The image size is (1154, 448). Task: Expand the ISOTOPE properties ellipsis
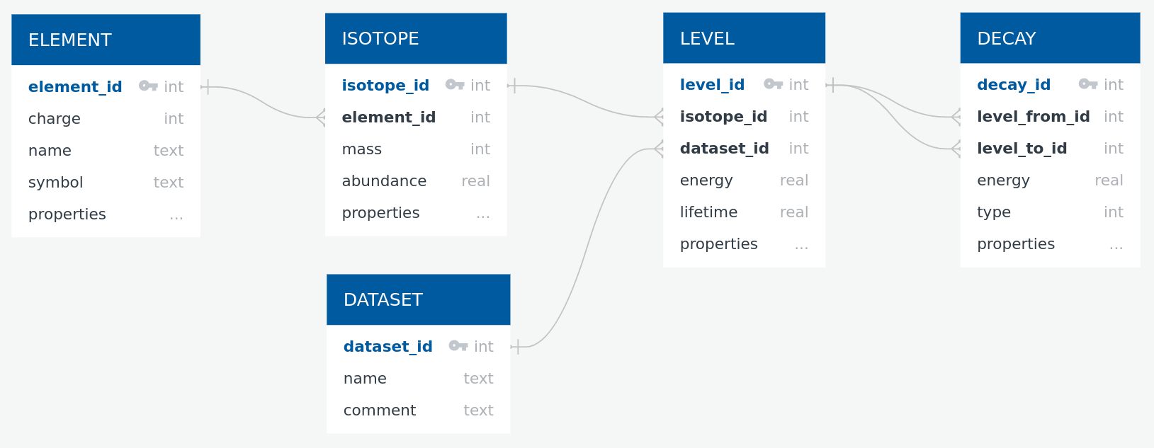point(483,214)
